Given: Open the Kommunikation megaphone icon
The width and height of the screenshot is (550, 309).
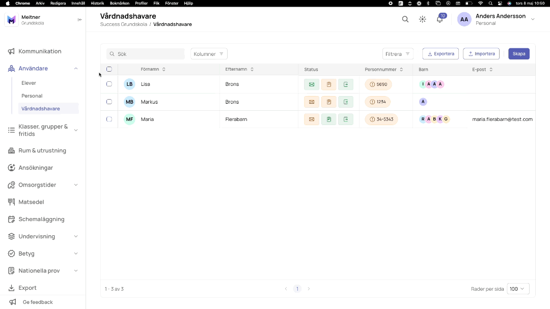Looking at the screenshot, I should pyautogui.click(x=11, y=51).
